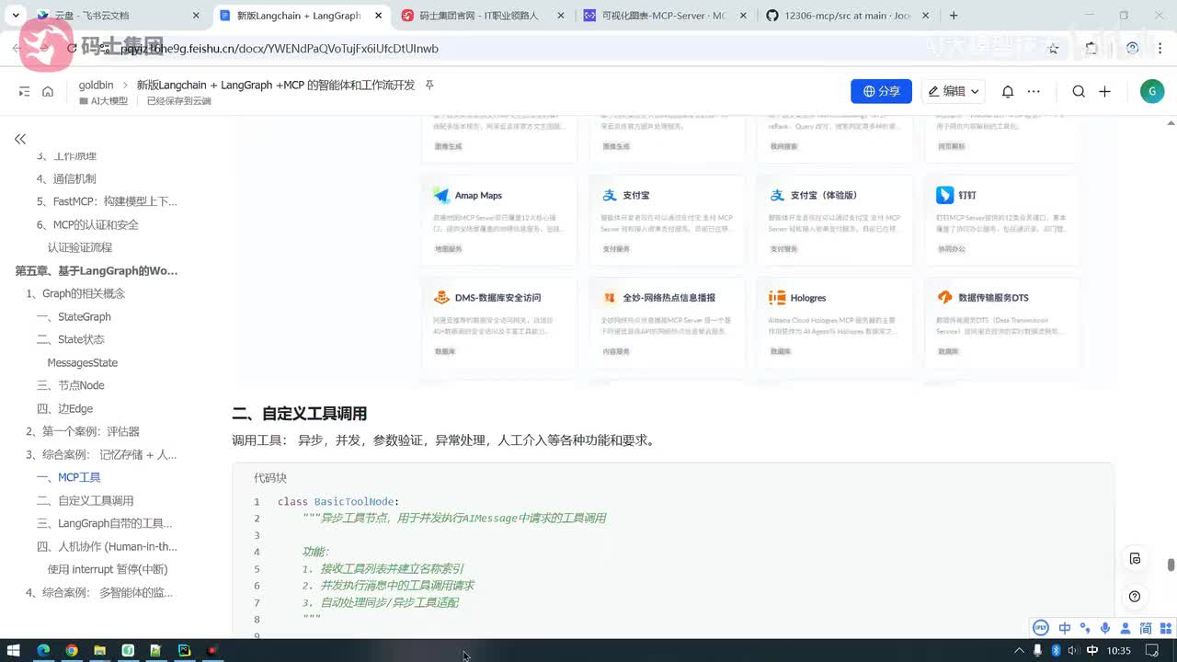Open the goldbin breadcrumb link

point(96,85)
